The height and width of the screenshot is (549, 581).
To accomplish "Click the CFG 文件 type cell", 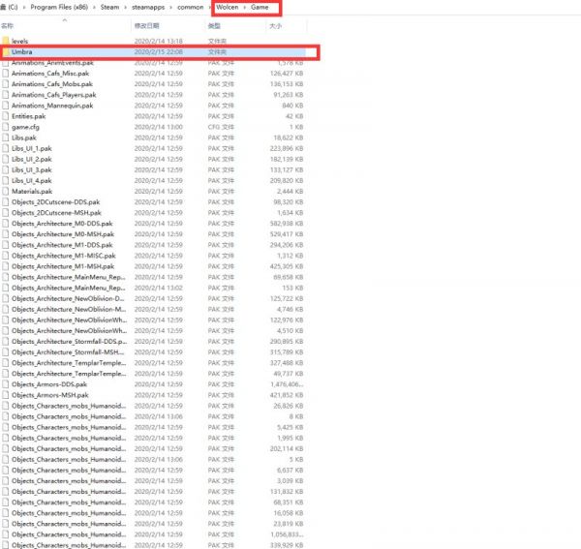I will point(221,127).
